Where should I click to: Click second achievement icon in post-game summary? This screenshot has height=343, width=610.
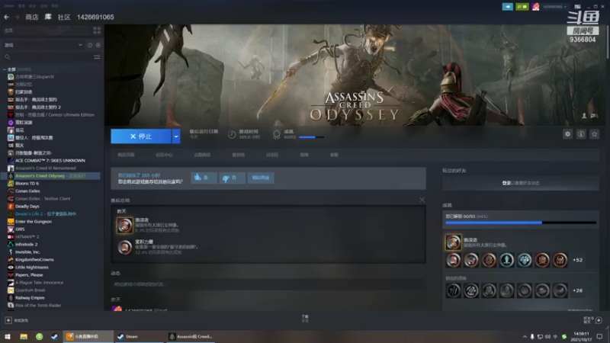pyautogui.click(x=124, y=247)
